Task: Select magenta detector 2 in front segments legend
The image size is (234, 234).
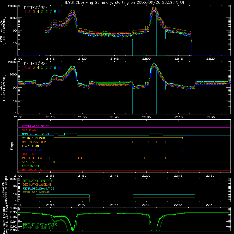Action: pyautogui.click(x=30, y=11)
